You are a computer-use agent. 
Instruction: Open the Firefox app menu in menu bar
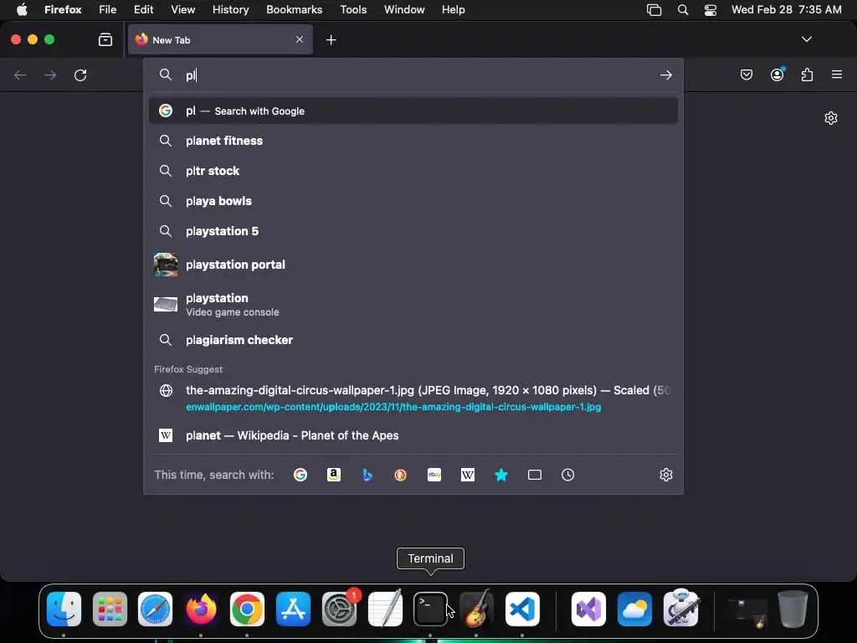point(63,9)
